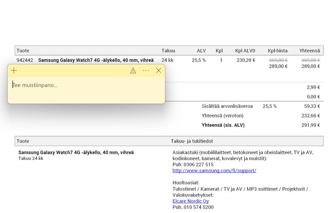
Task: Select phone number 0306 227 515
Action: [x=199, y=165]
